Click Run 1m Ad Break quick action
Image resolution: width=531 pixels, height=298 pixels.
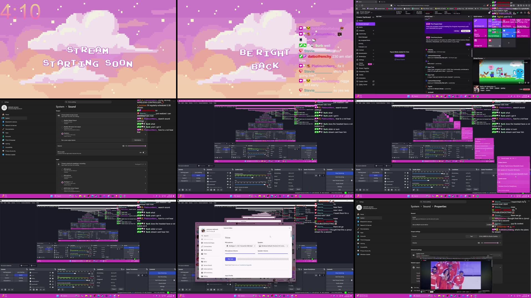pyautogui.click(x=494, y=33)
